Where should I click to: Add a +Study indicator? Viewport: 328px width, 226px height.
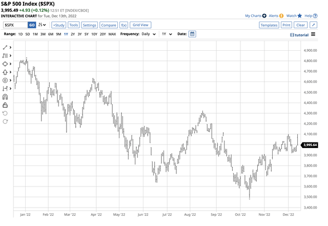59,25
